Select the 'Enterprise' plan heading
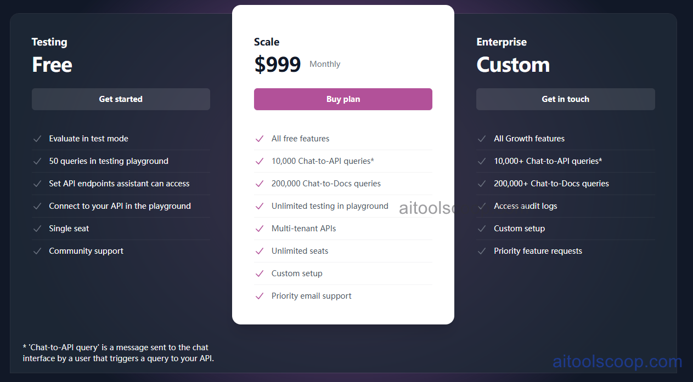The width and height of the screenshot is (693, 382). (x=502, y=42)
